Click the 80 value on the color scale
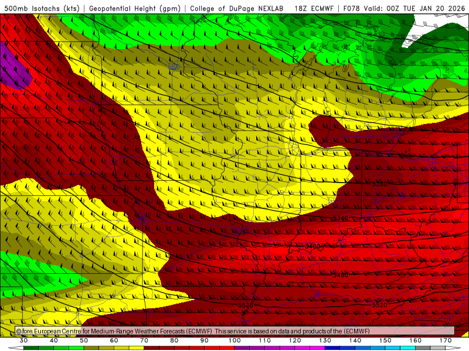Screen dimensions: 469x351 [174, 340]
